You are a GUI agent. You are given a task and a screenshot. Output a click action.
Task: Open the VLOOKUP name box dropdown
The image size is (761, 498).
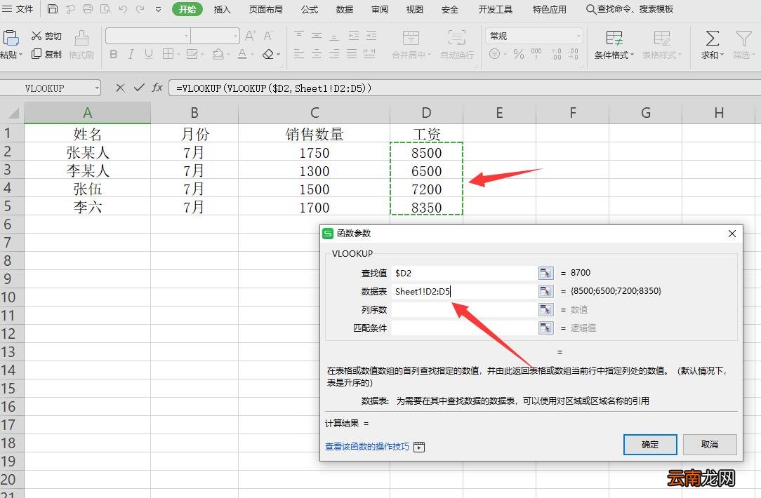point(98,88)
